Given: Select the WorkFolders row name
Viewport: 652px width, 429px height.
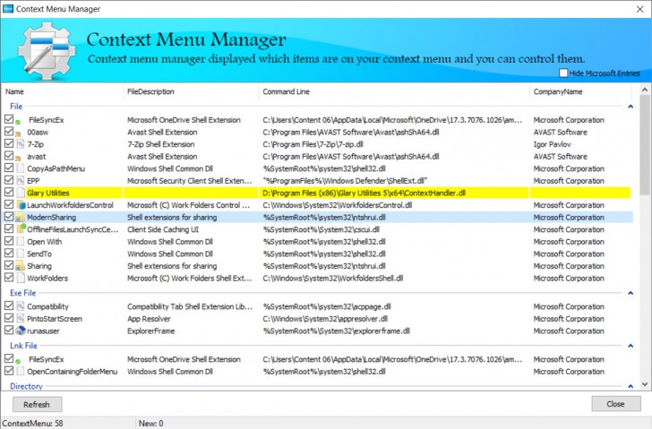Looking at the screenshot, I should [x=47, y=279].
